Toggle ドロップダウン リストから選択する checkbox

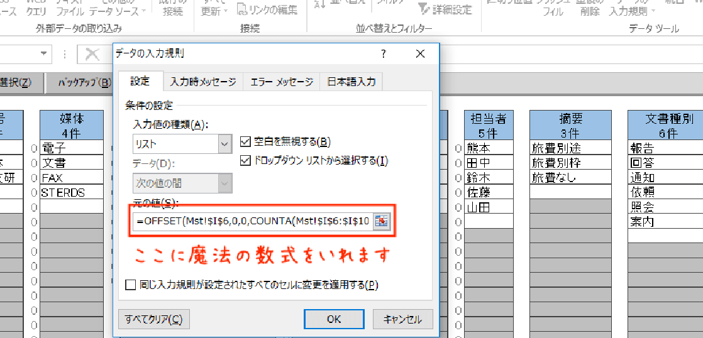click(x=245, y=160)
